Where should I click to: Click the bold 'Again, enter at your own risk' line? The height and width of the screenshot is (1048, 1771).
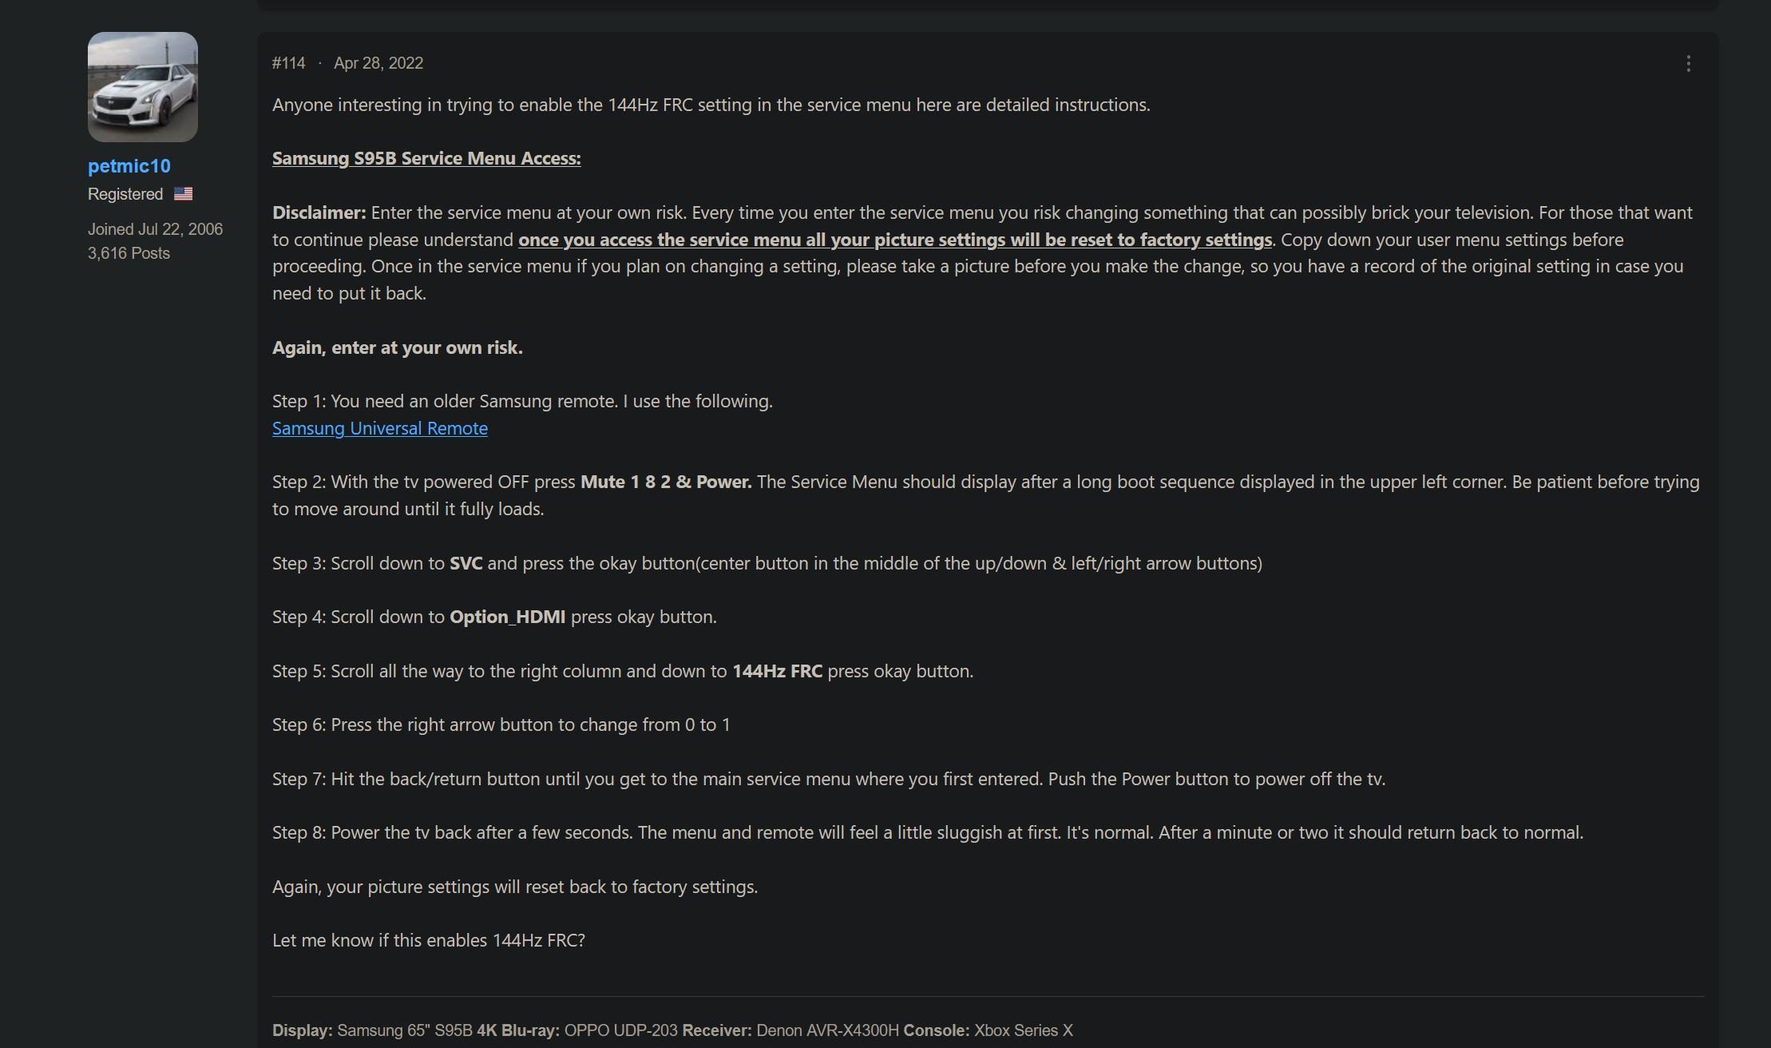(398, 347)
